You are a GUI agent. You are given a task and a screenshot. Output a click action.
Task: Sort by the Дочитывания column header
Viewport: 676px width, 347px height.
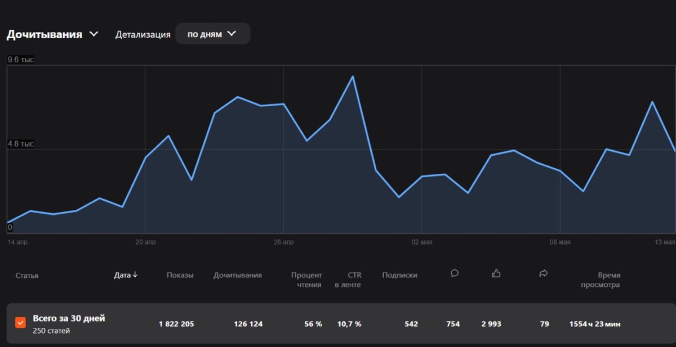tap(238, 275)
